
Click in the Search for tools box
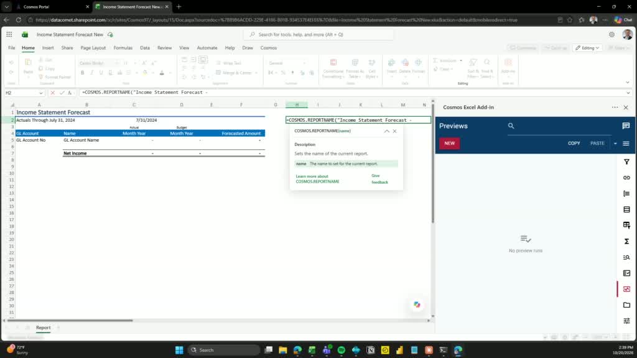pyautogui.click(x=318, y=35)
